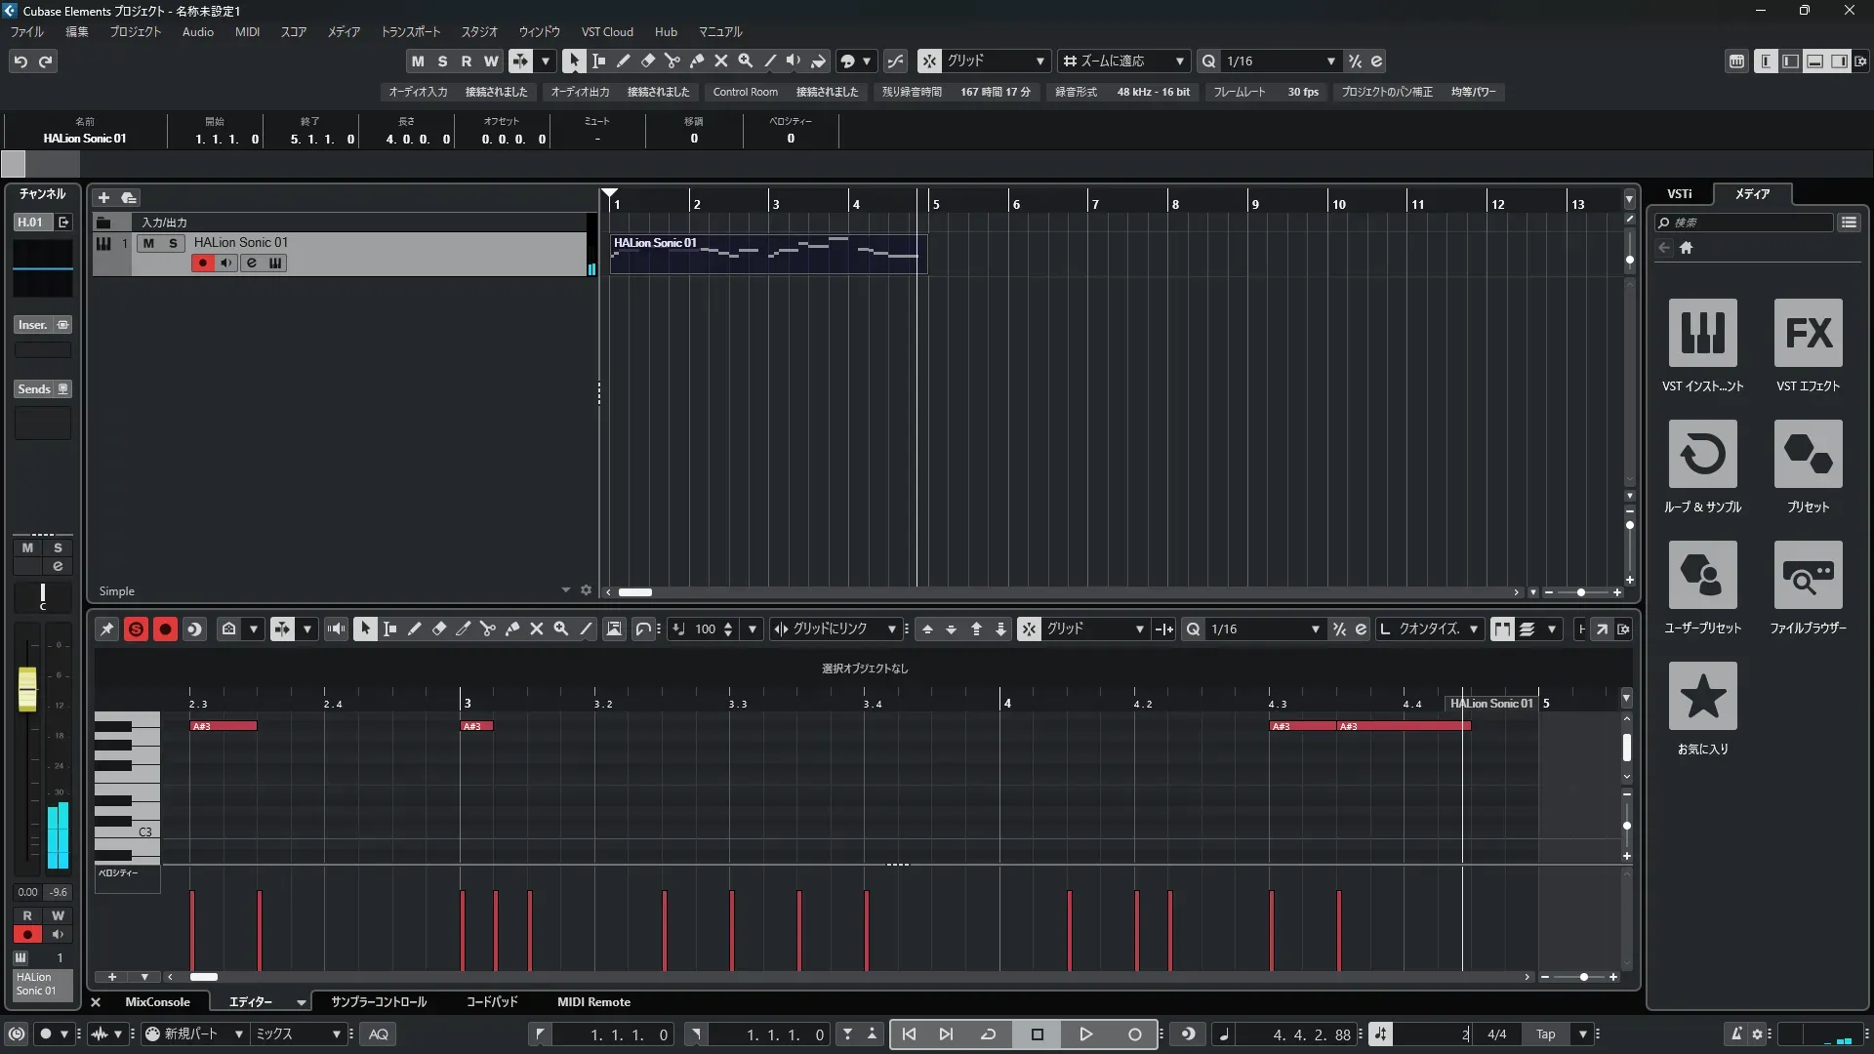Click the Tap tempo button

[1545, 1034]
